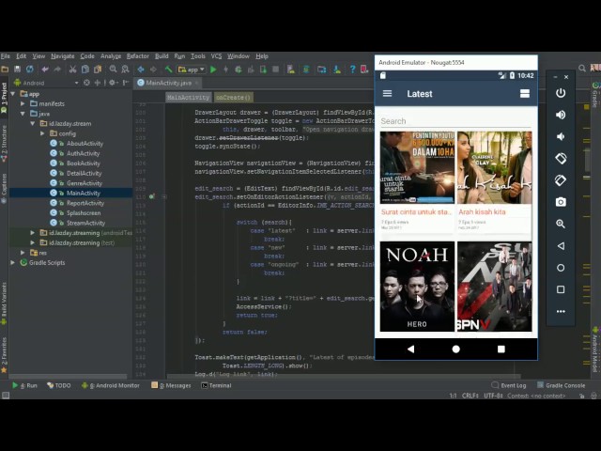Open the hamburger navigation drawer in app
Screen dimensions: 601x451
click(387, 94)
